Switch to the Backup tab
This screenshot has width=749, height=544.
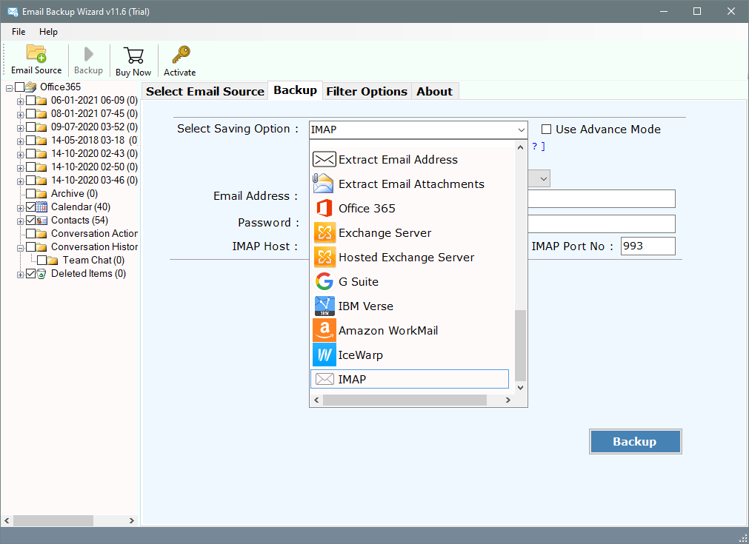coord(295,90)
